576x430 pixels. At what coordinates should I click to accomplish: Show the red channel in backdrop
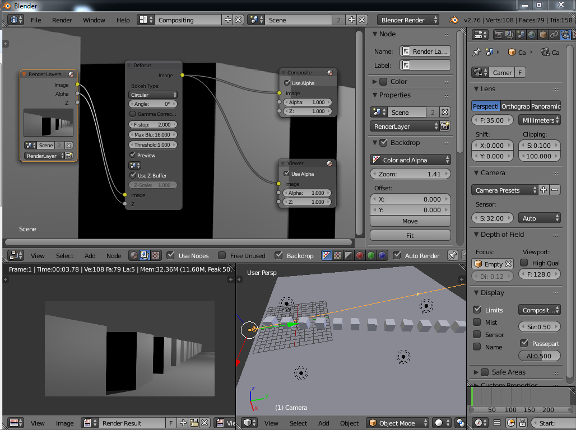[x=359, y=255]
